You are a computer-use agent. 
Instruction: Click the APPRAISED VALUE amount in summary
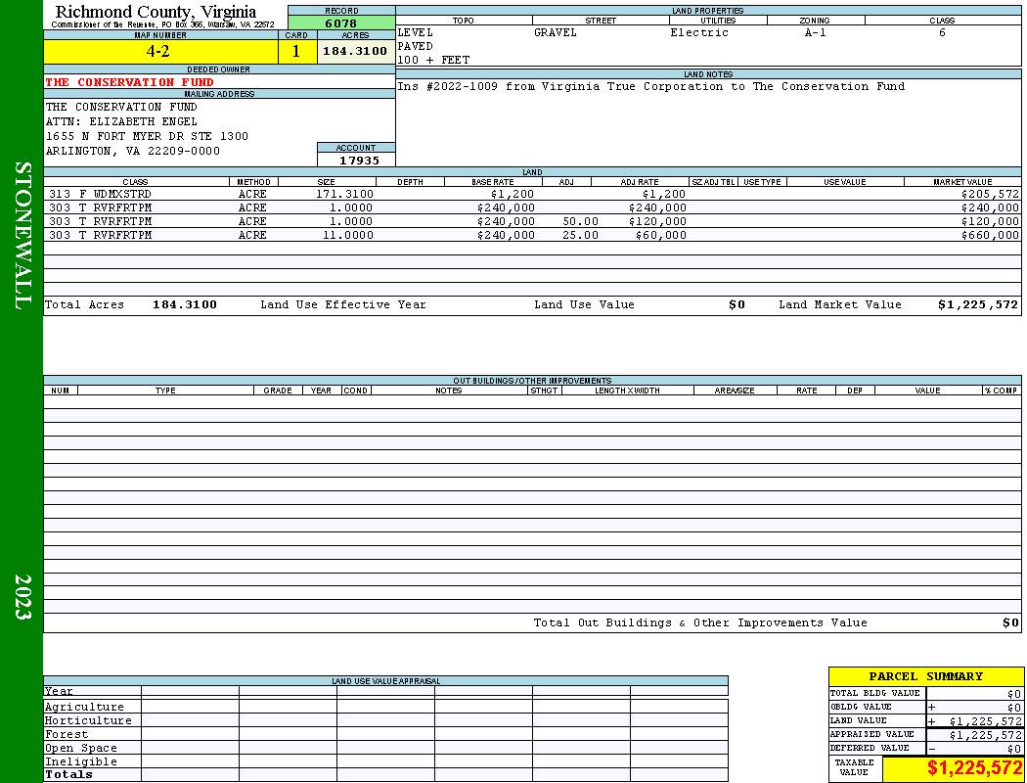pyautogui.click(x=985, y=736)
